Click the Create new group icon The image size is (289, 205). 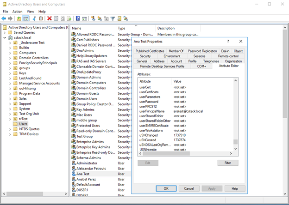click(100, 18)
